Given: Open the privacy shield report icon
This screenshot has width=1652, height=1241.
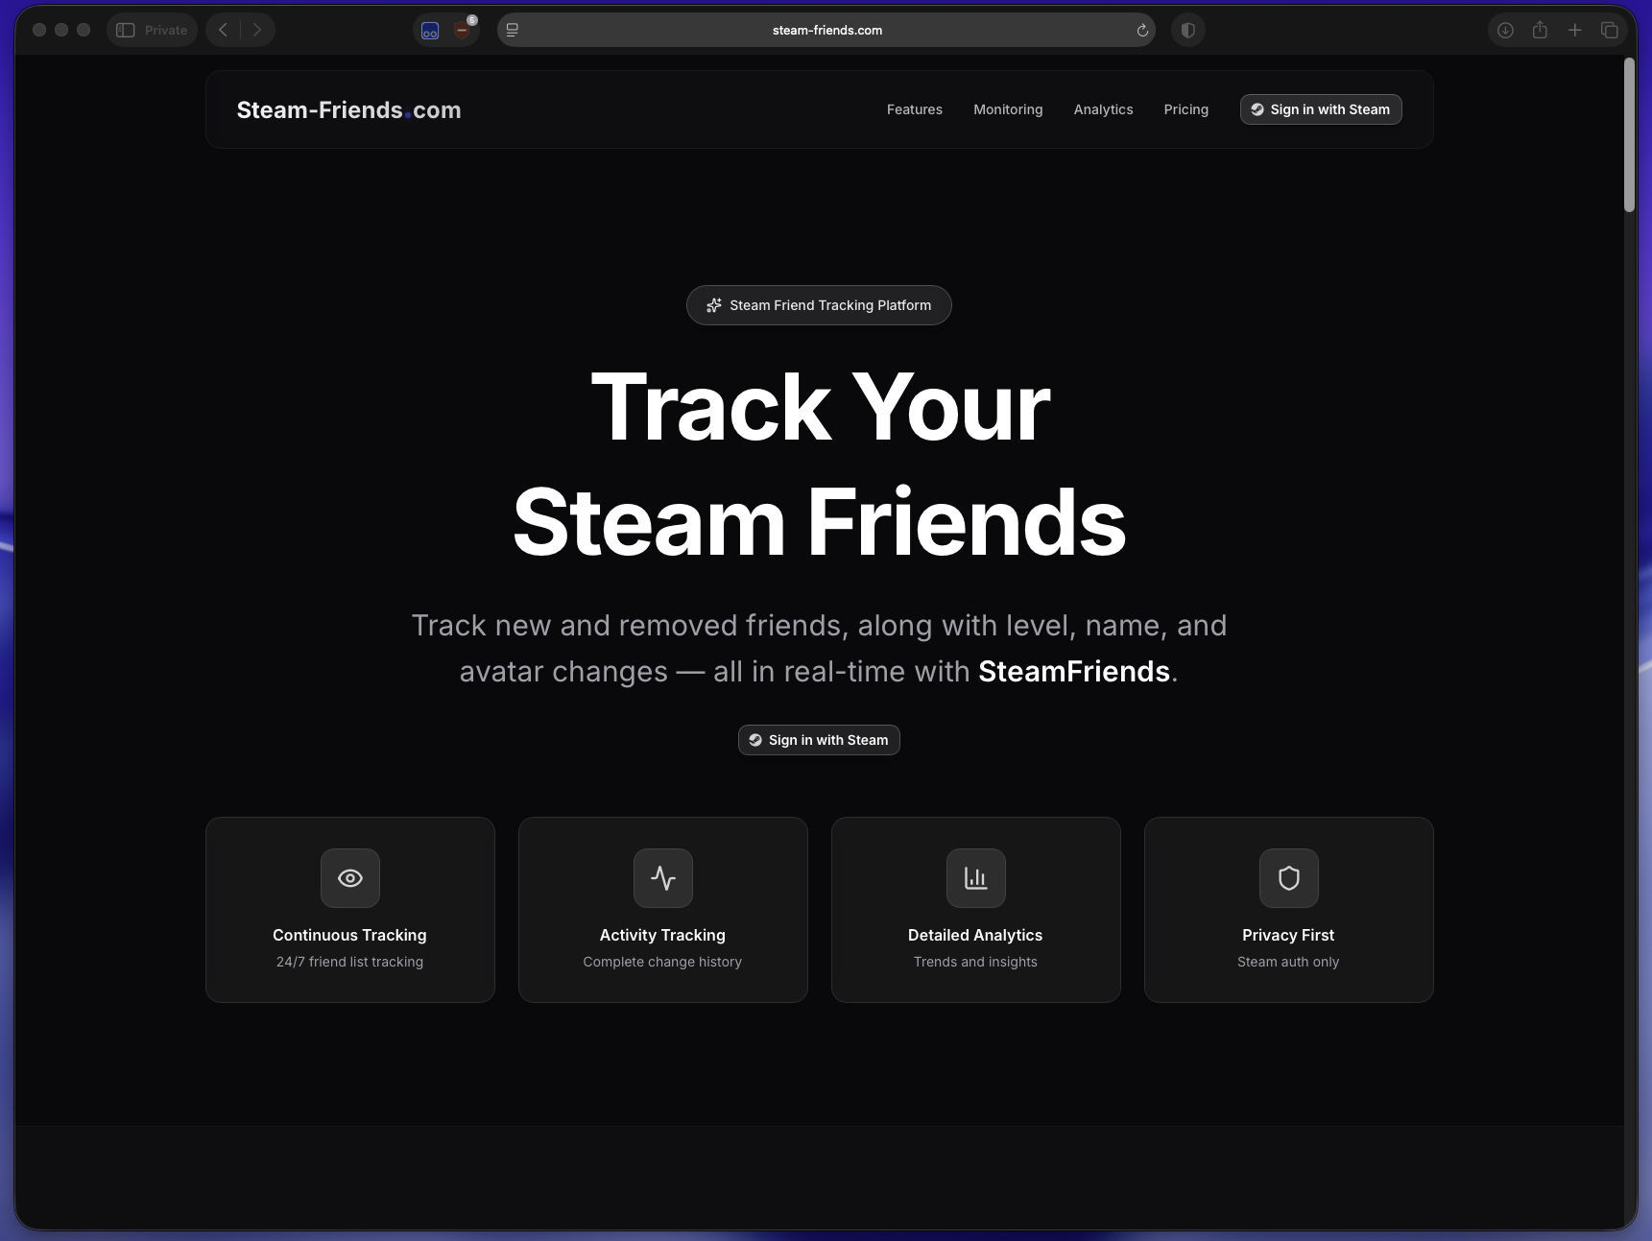Looking at the screenshot, I should pyautogui.click(x=1187, y=31).
